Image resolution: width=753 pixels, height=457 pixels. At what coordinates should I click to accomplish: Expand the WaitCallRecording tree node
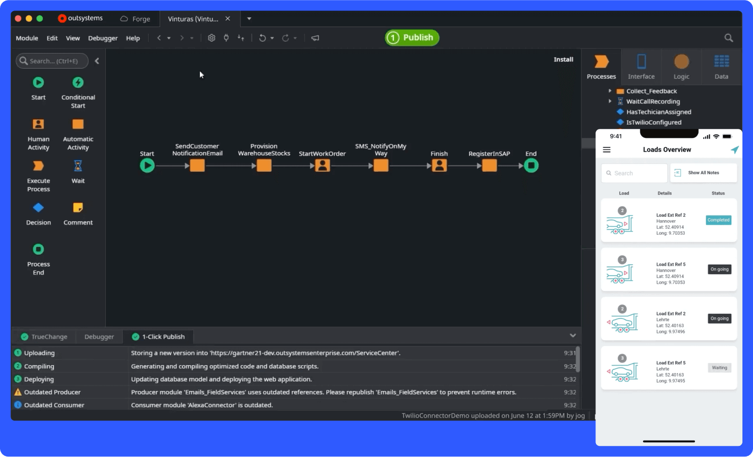[610, 101]
